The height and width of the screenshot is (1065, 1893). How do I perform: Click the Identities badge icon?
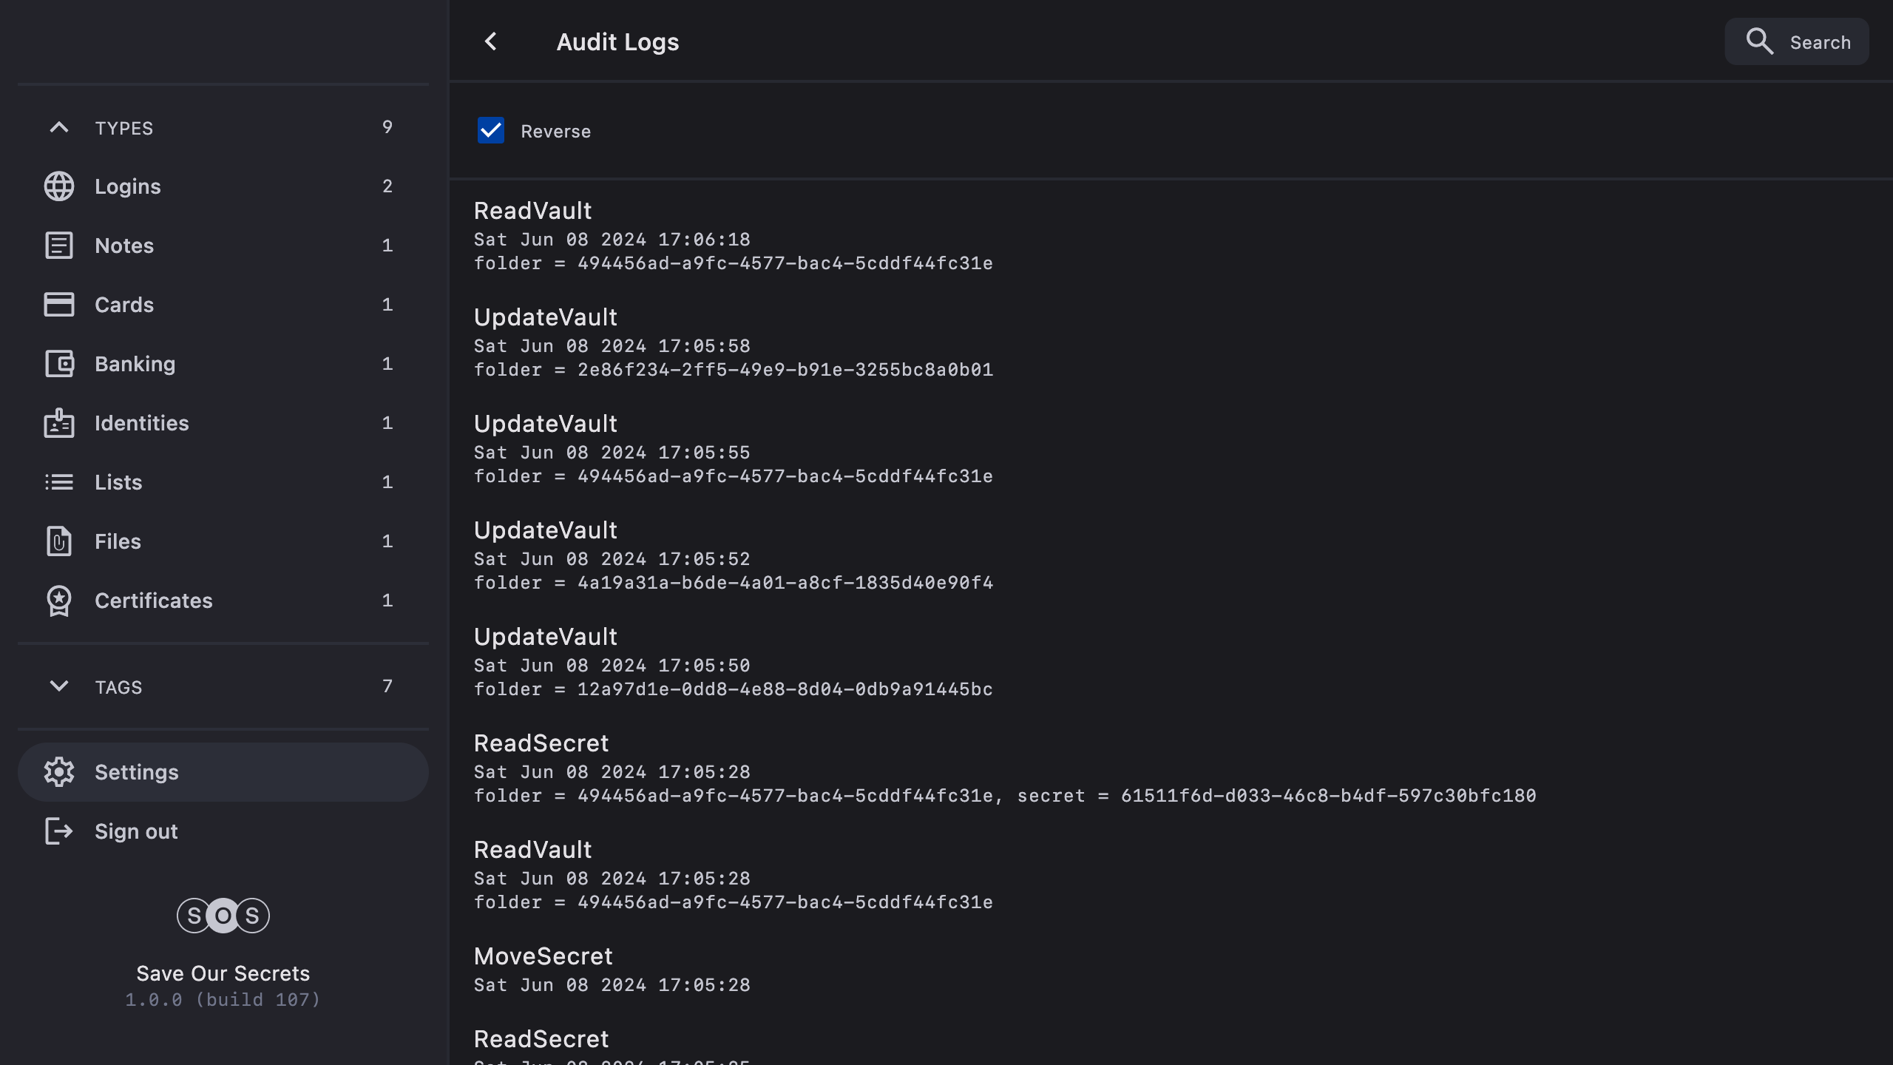(x=59, y=423)
